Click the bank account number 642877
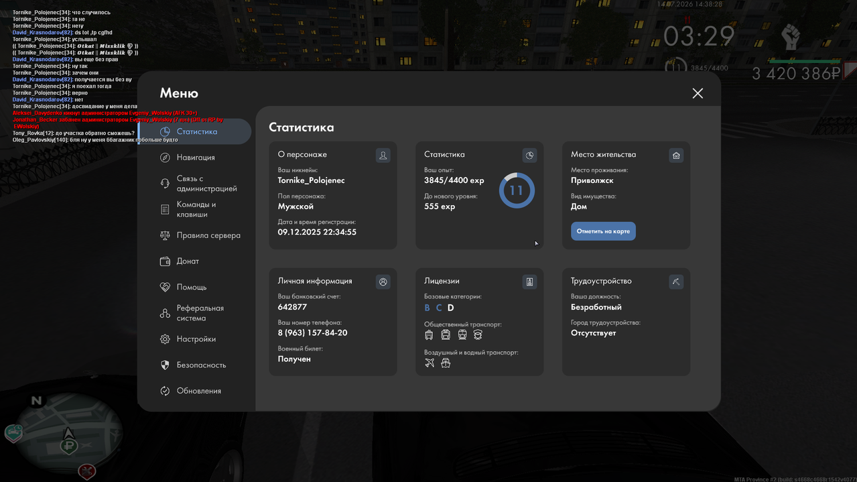 (292, 307)
